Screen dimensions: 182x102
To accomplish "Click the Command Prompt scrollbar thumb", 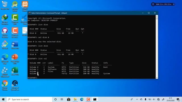I will coord(157,18).
